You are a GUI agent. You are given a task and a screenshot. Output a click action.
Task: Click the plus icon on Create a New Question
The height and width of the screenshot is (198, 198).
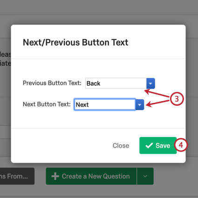coord(55,176)
